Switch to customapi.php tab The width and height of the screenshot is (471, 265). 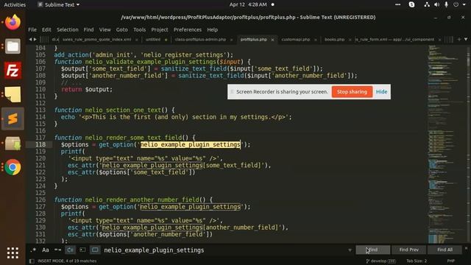click(x=296, y=39)
